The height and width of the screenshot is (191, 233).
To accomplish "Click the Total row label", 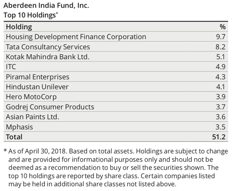I will point(14,137).
